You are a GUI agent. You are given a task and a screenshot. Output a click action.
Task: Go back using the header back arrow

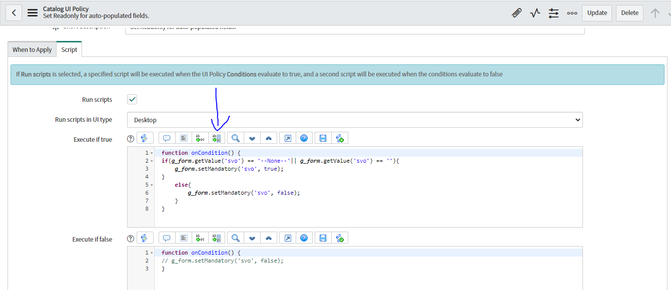click(14, 13)
